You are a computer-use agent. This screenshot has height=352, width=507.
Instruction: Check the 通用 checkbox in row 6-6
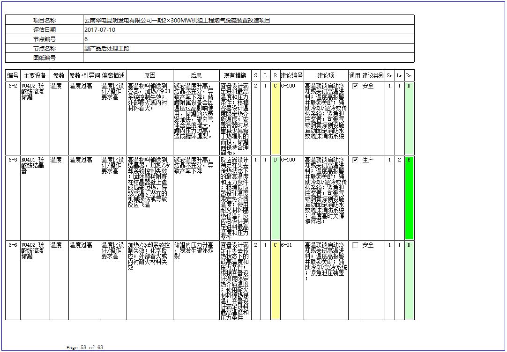point(355,245)
